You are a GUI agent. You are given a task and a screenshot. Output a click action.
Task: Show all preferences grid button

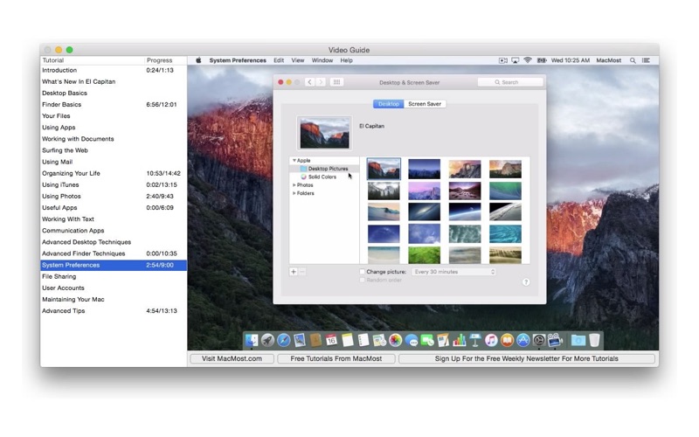pos(336,82)
